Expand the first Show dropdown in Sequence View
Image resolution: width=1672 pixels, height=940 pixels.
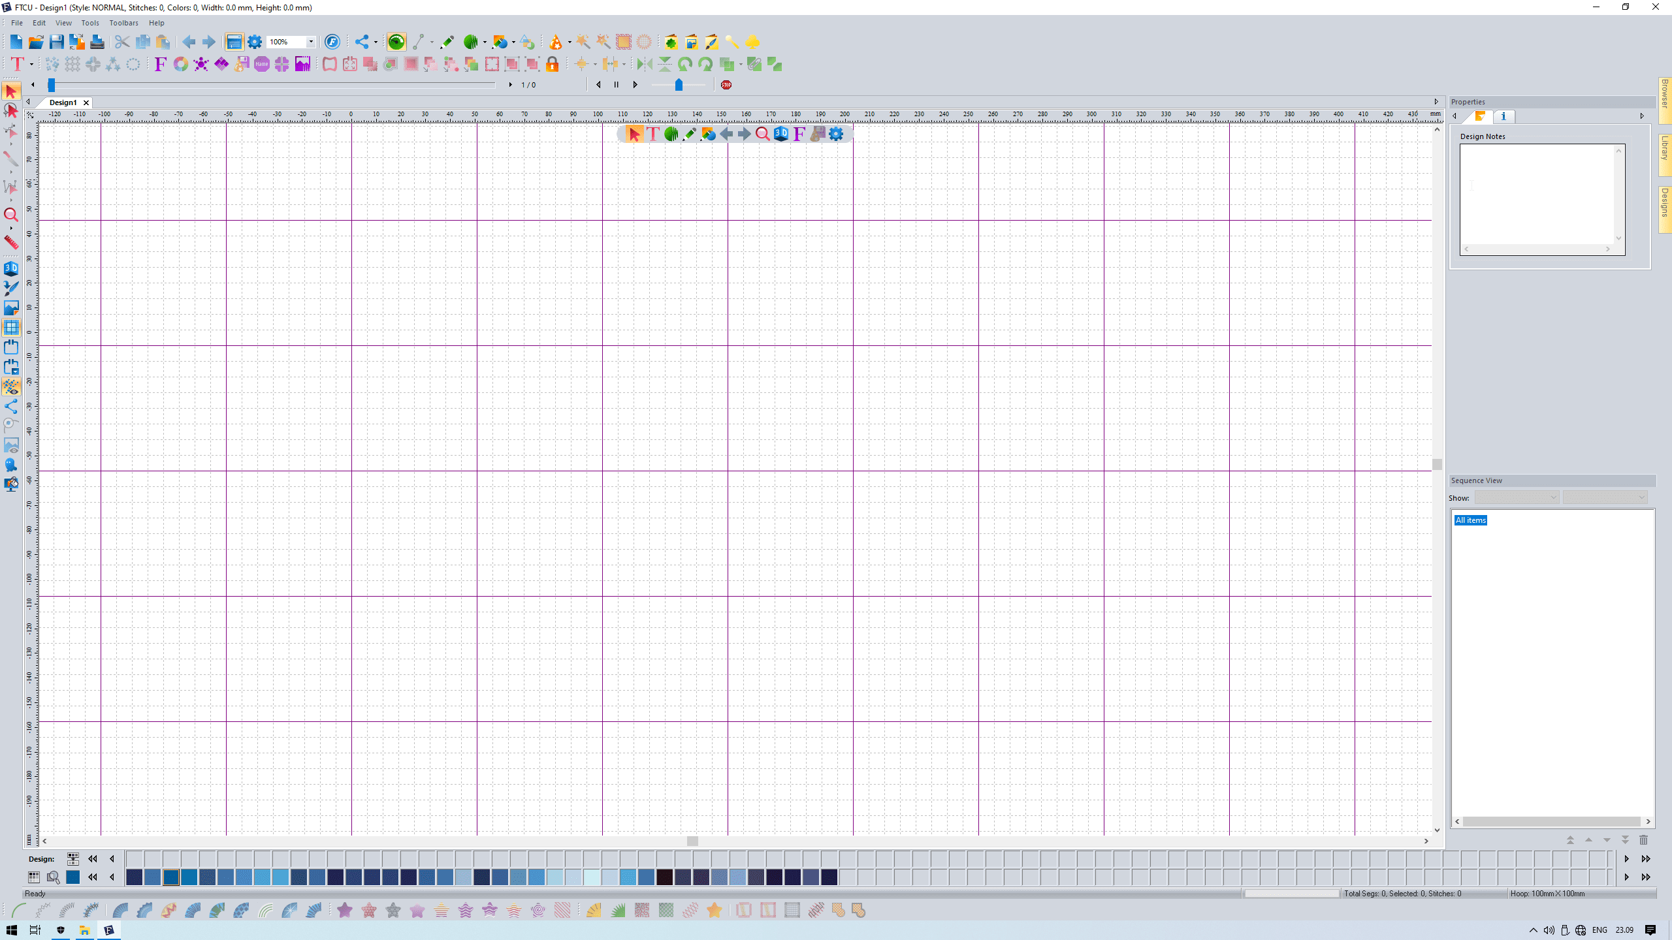point(1517,498)
